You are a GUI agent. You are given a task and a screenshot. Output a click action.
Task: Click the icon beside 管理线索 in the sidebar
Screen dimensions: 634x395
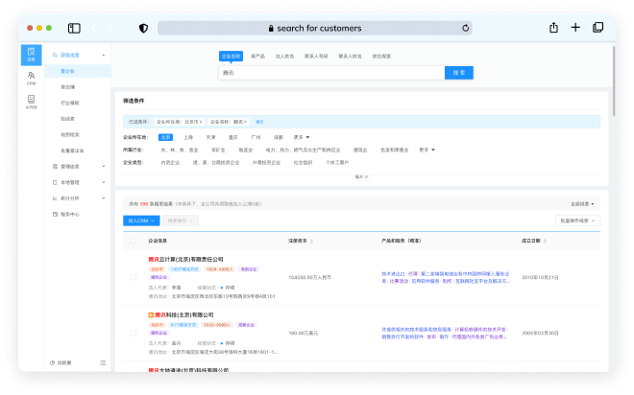(55, 166)
